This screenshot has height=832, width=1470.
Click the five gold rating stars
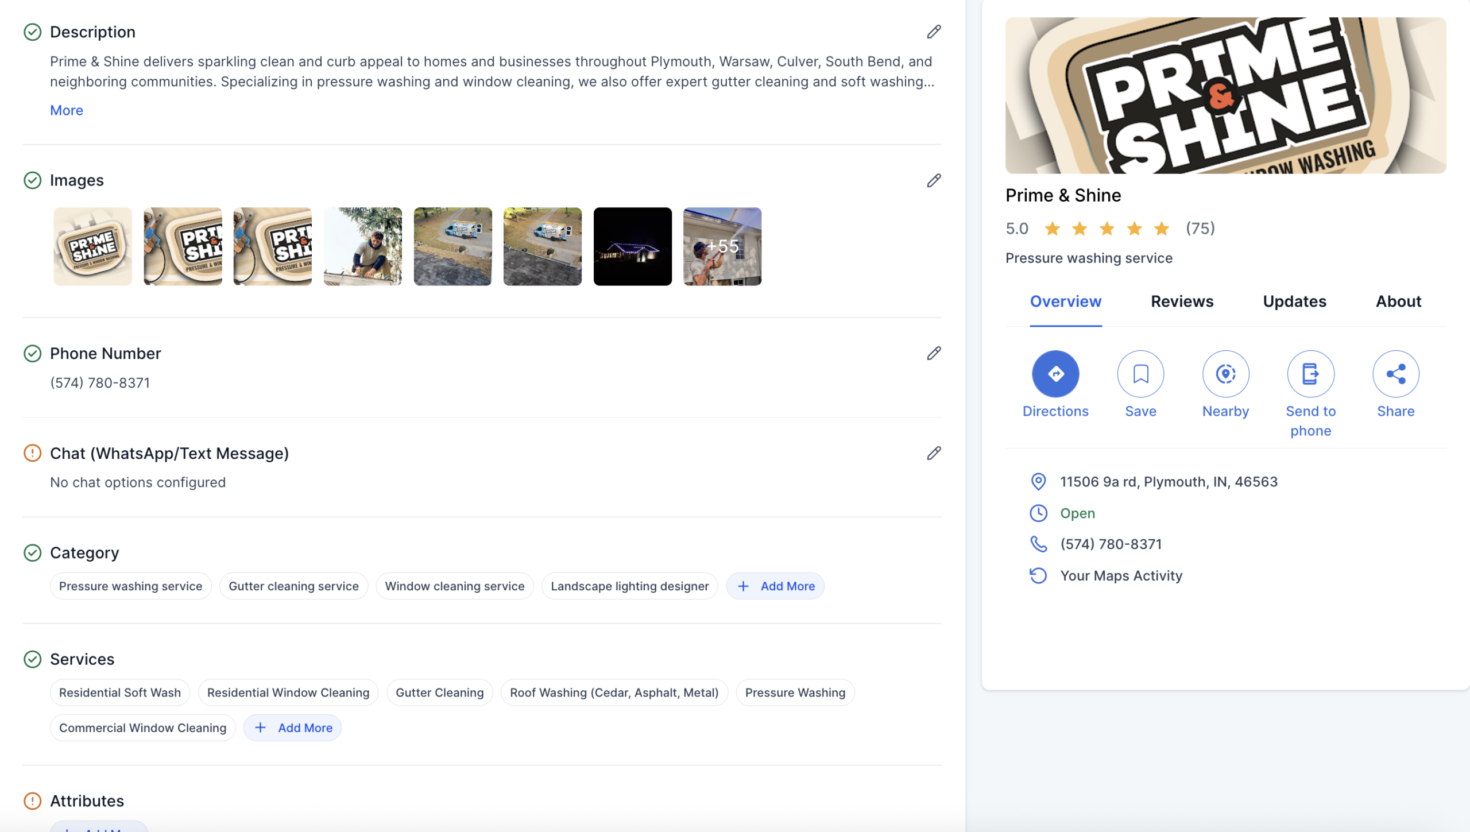pyautogui.click(x=1107, y=229)
